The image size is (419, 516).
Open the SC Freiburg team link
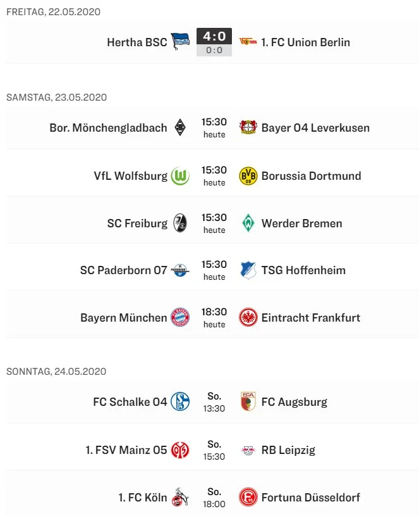(137, 223)
